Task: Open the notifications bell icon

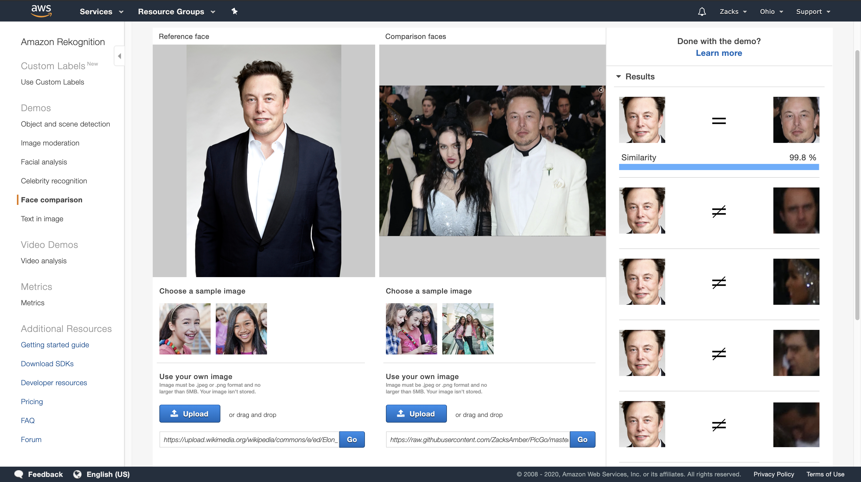Action: tap(702, 12)
